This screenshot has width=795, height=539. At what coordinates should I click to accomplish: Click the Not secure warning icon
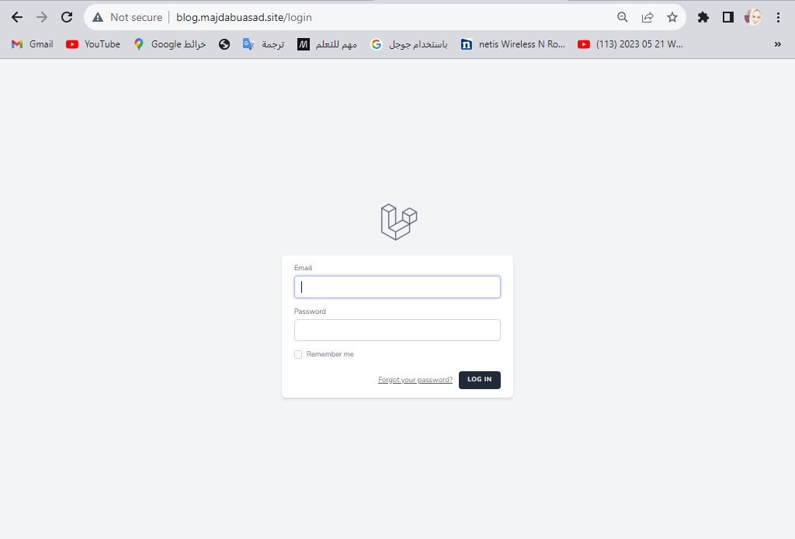[x=98, y=17]
